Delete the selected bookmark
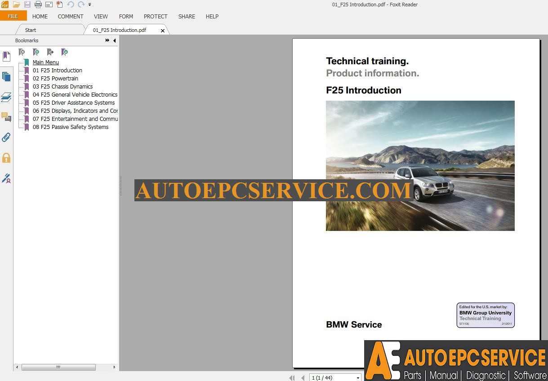This screenshot has width=548, height=381. [22, 52]
